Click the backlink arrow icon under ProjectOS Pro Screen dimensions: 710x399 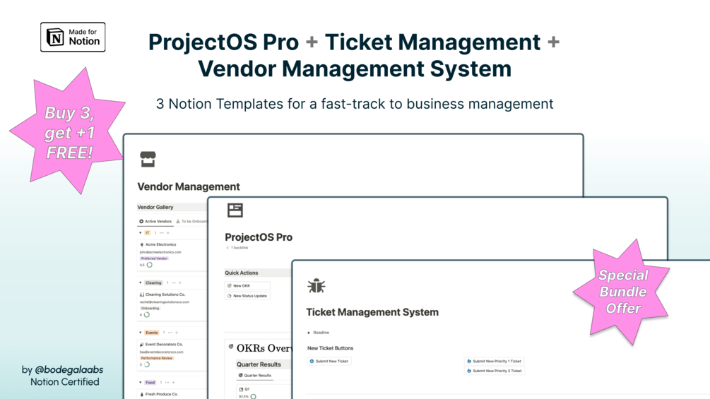(227, 248)
